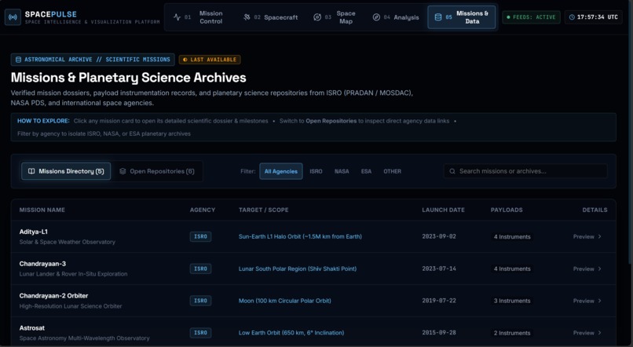Click Moon (100 km Circular Polar Orbit) text
This screenshot has width=633, height=347.
click(x=284, y=301)
